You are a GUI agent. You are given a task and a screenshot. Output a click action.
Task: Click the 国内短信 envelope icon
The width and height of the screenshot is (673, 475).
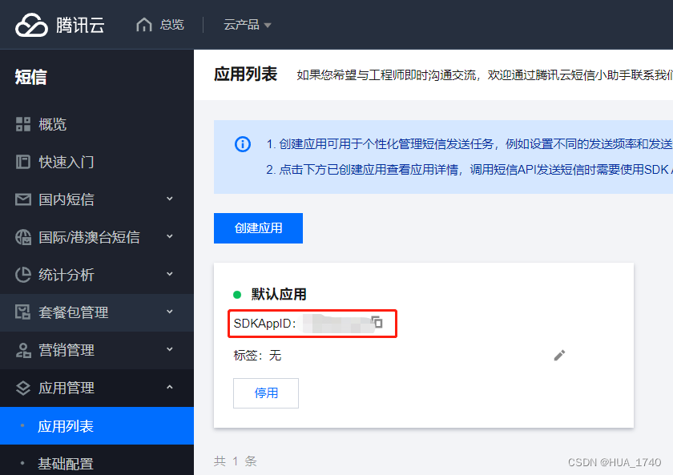tap(23, 199)
